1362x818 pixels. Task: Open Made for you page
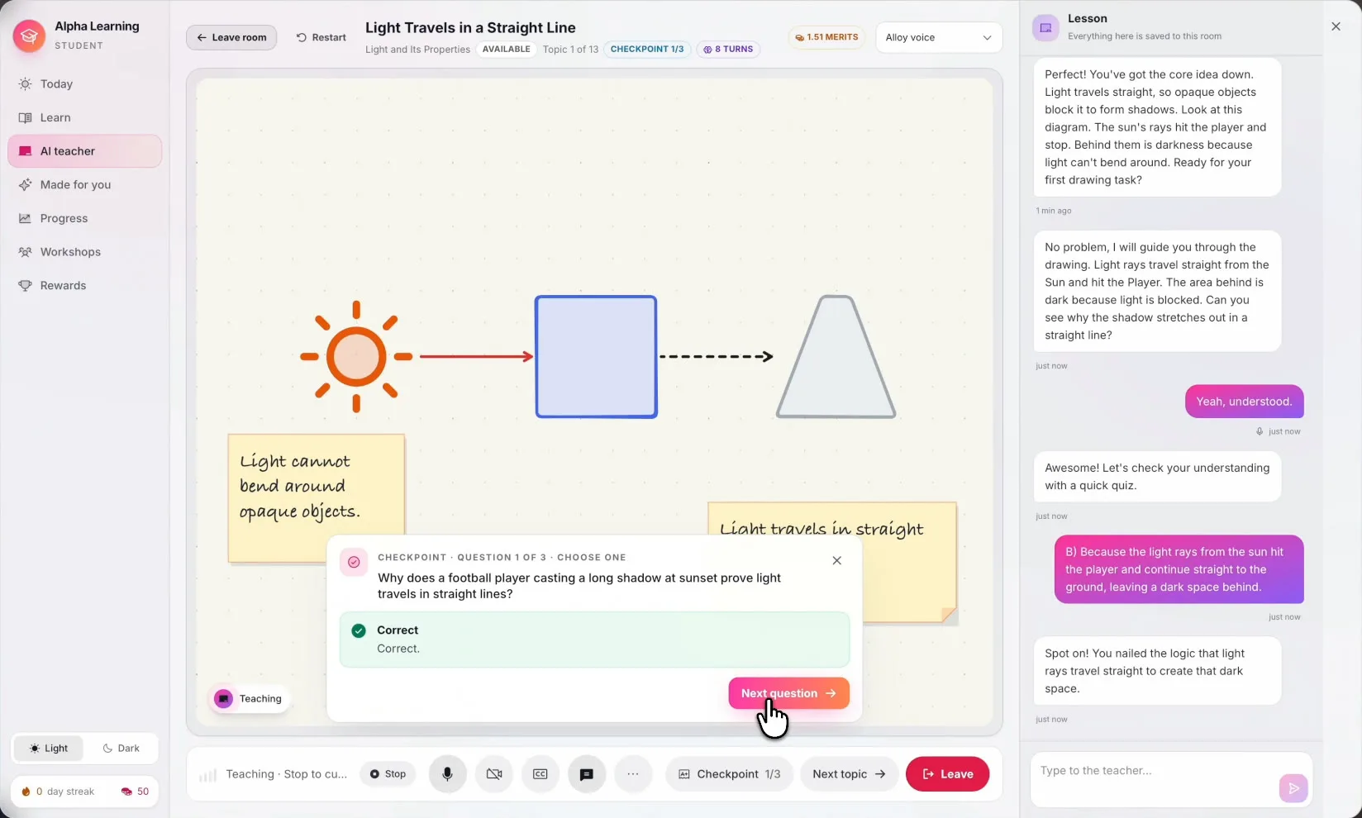[84, 185]
